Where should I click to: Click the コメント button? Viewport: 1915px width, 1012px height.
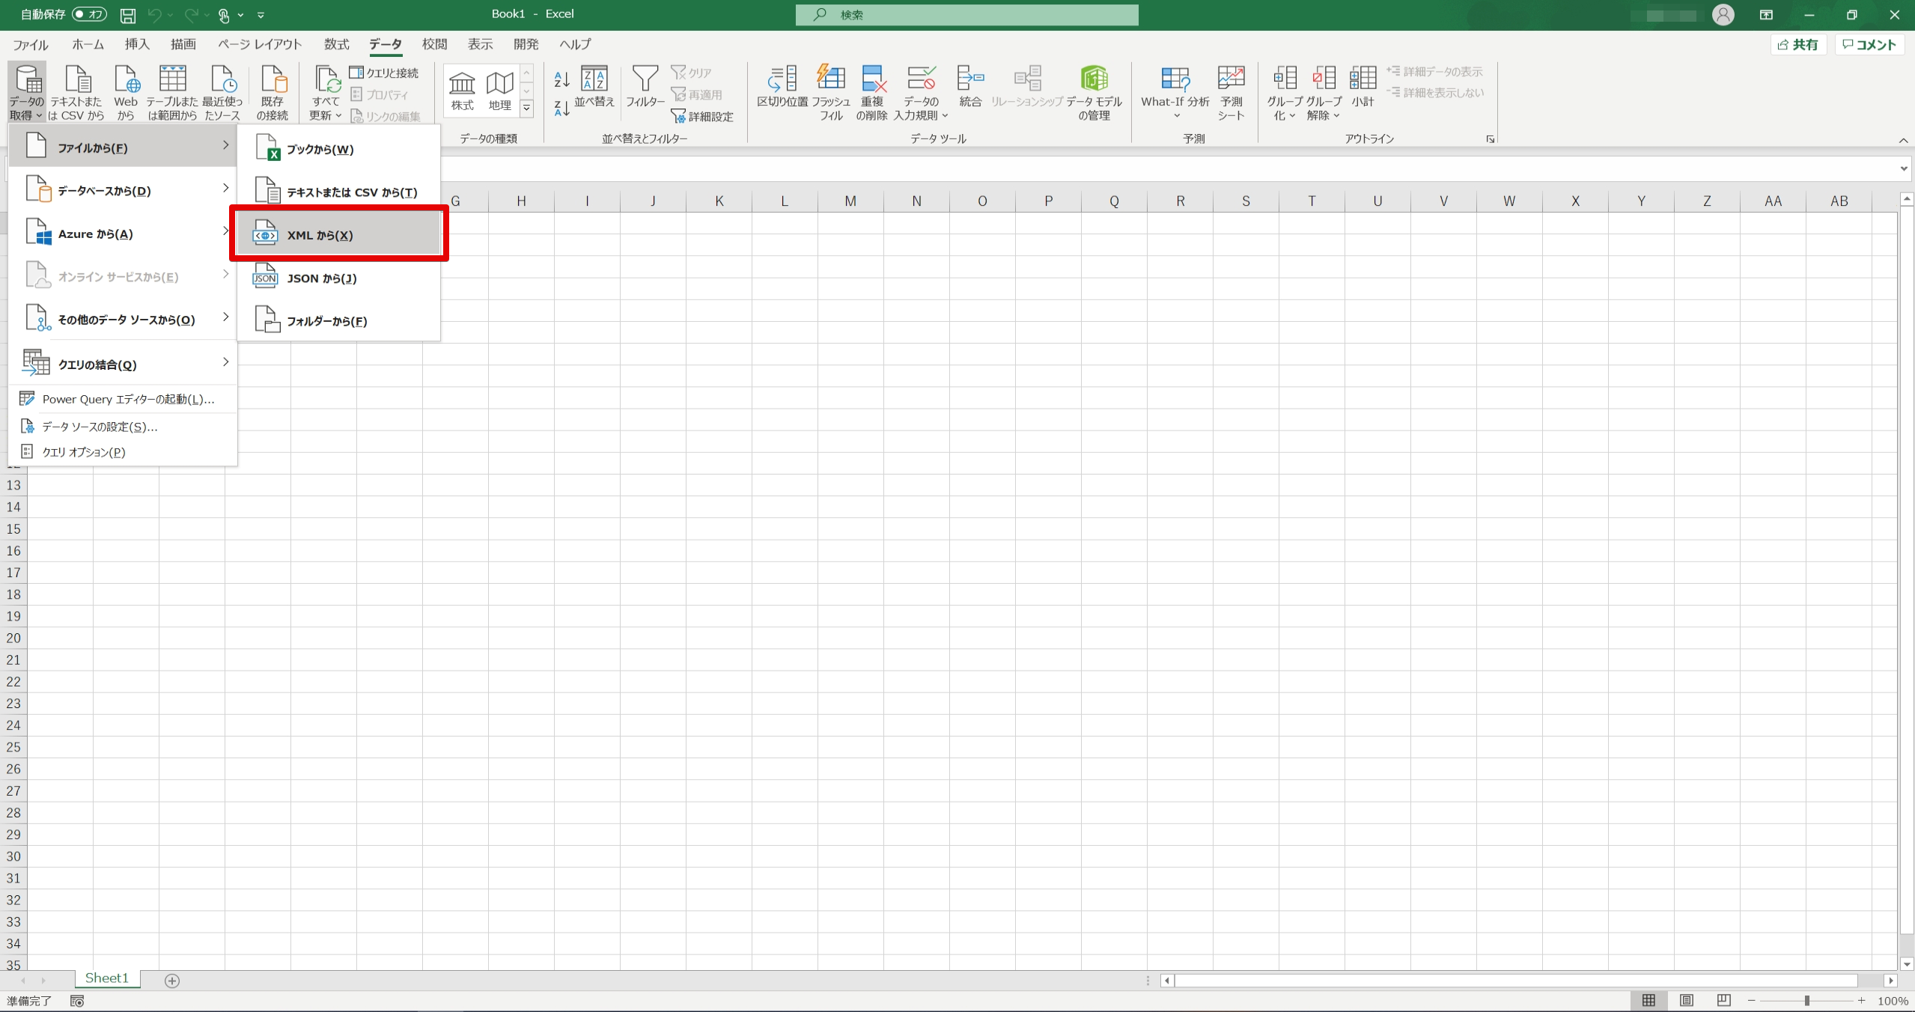click(1869, 45)
